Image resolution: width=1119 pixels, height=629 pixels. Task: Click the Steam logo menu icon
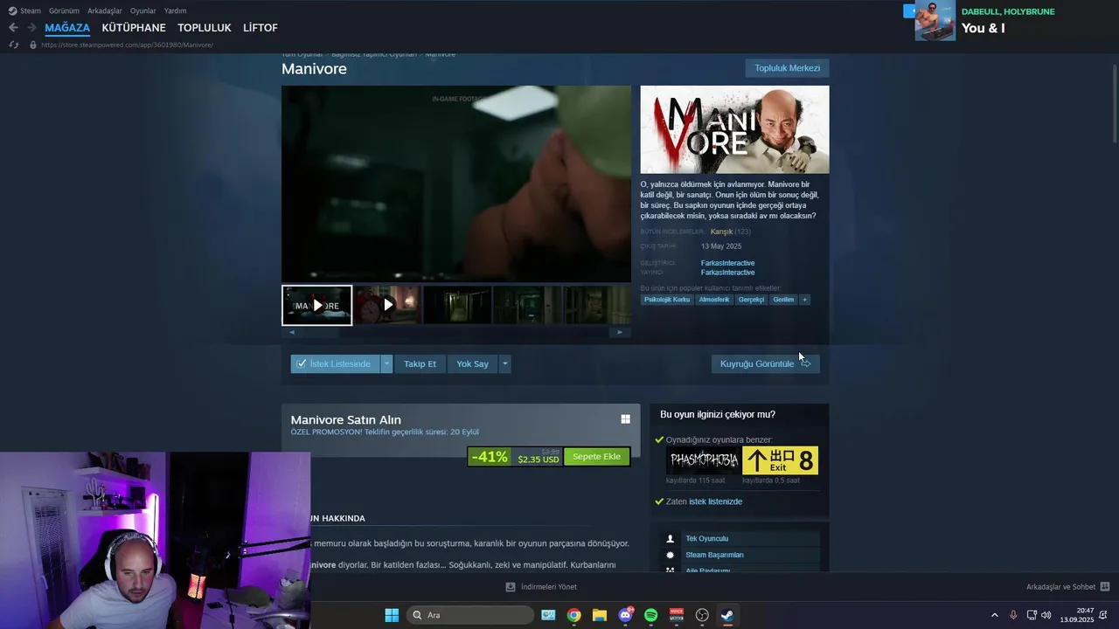(x=13, y=10)
